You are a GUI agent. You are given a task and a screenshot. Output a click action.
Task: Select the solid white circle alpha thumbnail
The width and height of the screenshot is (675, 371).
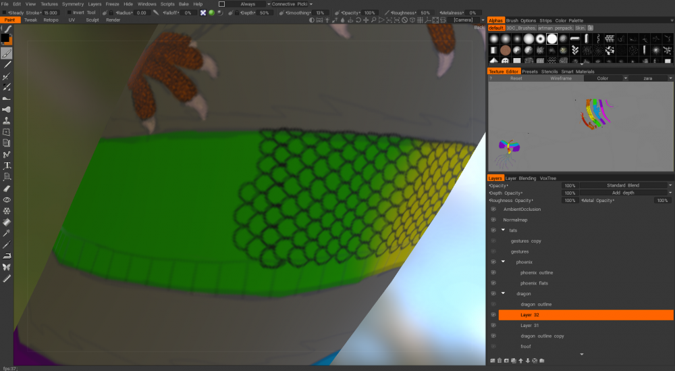552,39
